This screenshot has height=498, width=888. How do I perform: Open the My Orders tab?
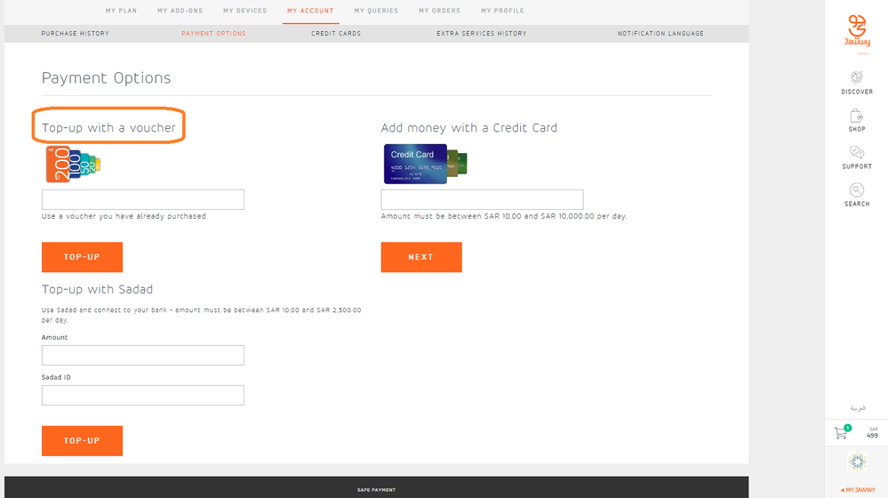(439, 11)
